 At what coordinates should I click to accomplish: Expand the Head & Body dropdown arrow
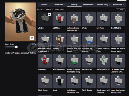pyautogui.click(x=109, y=5)
